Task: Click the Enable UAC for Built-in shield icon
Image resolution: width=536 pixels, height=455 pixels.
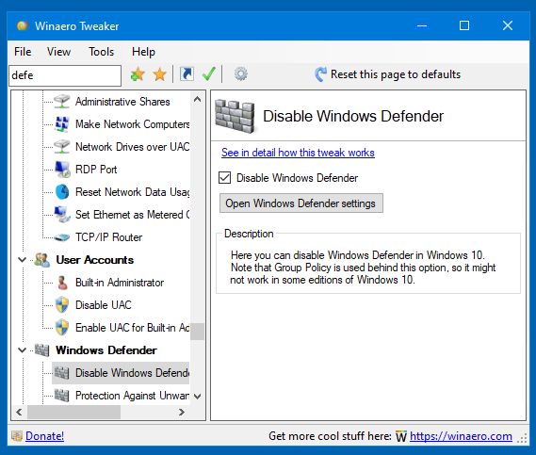Action: click(62, 328)
